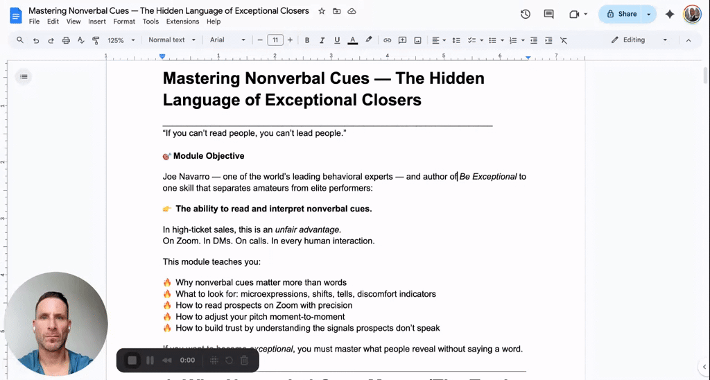Open the Tools menu
The image size is (710, 380).
(x=150, y=21)
